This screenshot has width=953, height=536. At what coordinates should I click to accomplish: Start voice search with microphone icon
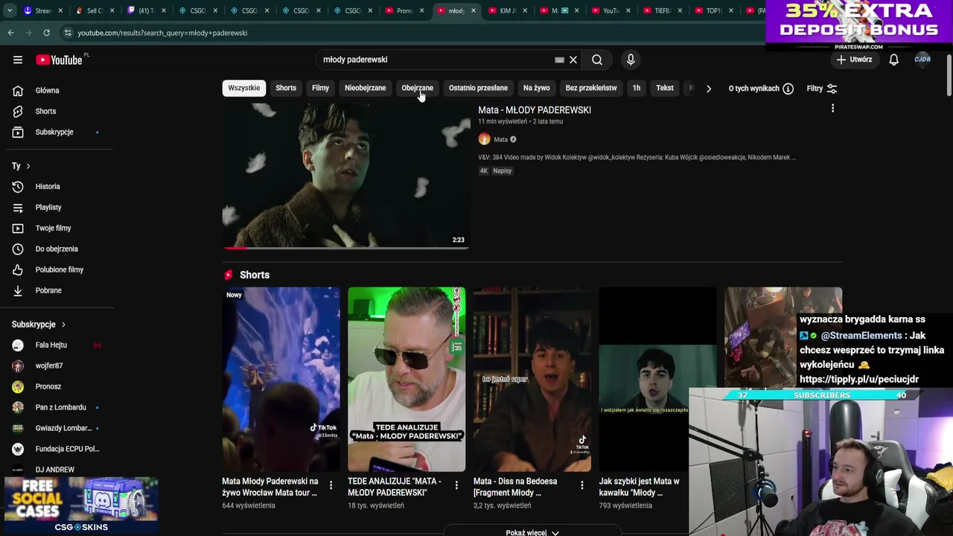point(631,60)
